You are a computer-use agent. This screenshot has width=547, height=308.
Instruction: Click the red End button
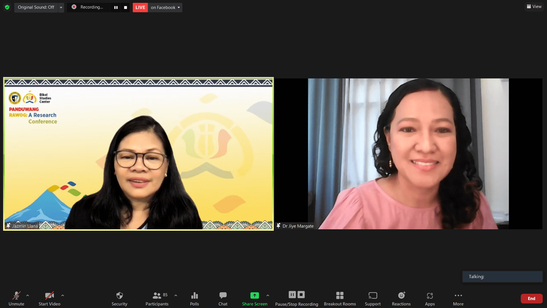click(x=531, y=298)
